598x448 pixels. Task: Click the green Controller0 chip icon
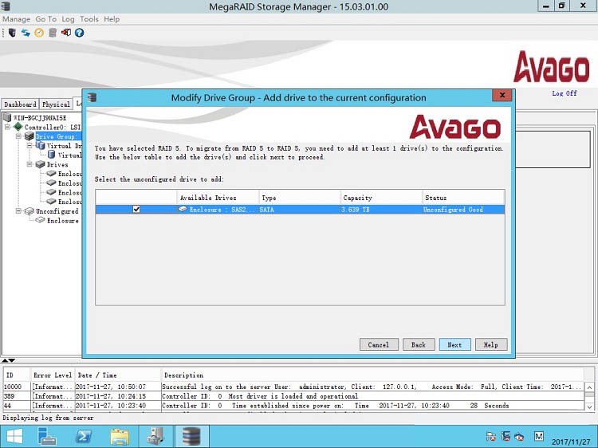tap(18, 127)
